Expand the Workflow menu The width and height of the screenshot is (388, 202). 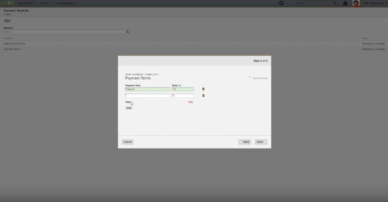[27, 3]
